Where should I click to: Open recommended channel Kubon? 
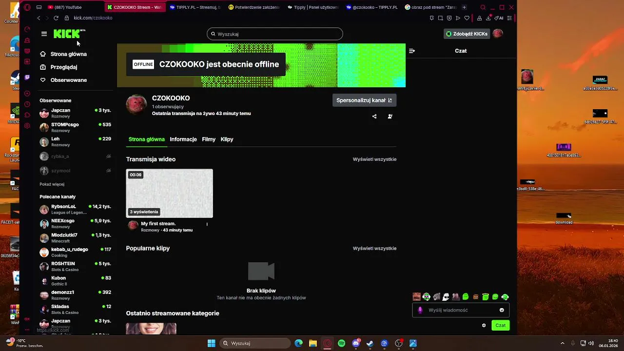(x=75, y=280)
